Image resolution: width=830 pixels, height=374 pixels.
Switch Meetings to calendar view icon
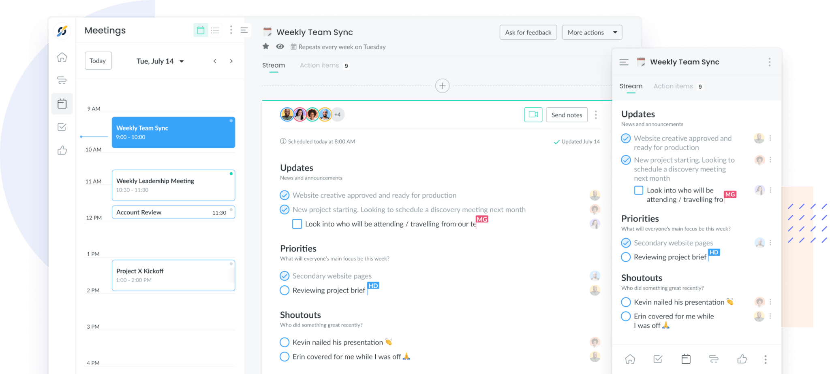click(x=201, y=30)
